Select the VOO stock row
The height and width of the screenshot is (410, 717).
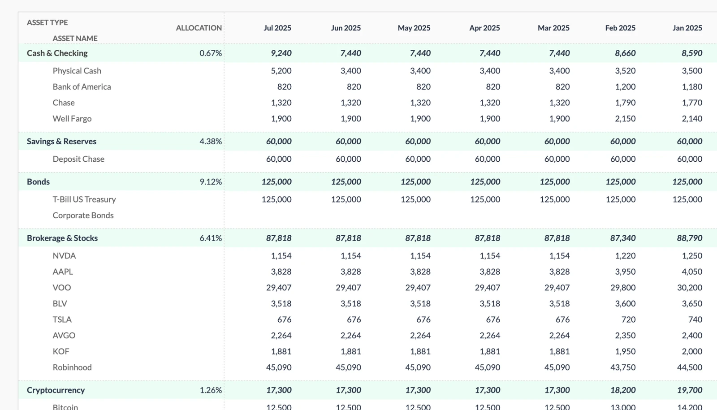pyautogui.click(x=62, y=287)
